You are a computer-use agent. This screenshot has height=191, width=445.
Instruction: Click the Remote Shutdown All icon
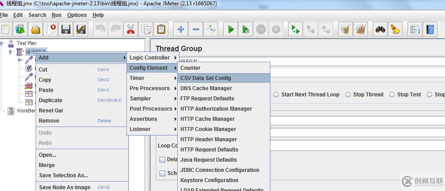326,29
